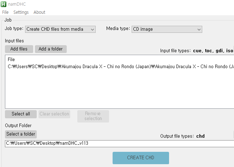Expand the Job type dropdown
The height and width of the screenshot is (167, 234).
pos(60,29)
